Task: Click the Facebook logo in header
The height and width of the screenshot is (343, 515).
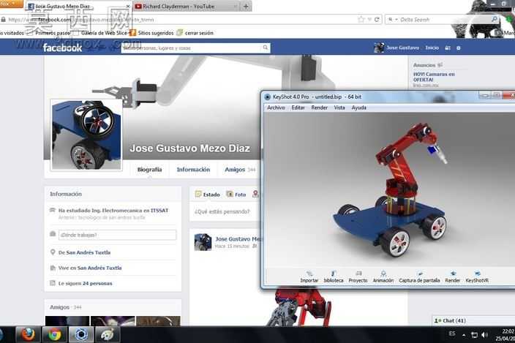Action: (x=62, y=48)
